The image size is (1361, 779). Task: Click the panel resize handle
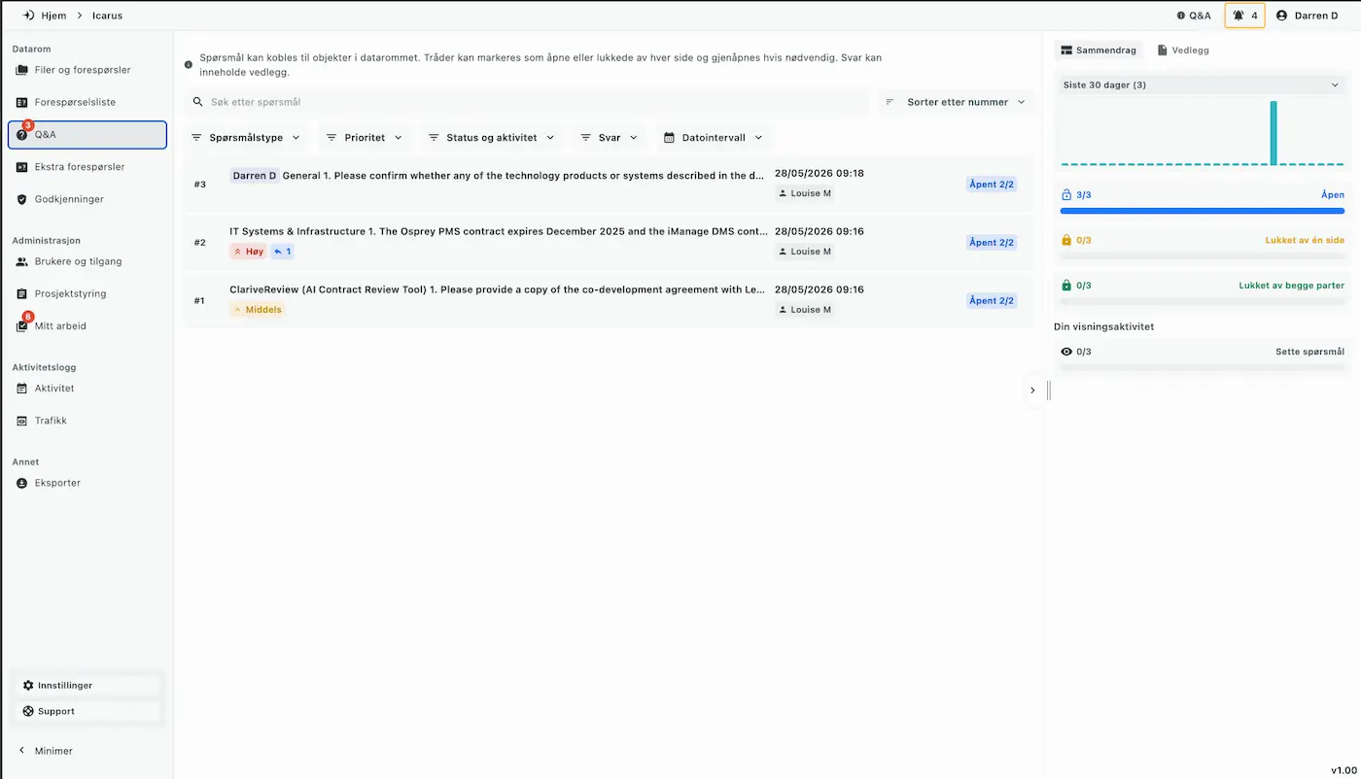click(x=1049, y=390)
